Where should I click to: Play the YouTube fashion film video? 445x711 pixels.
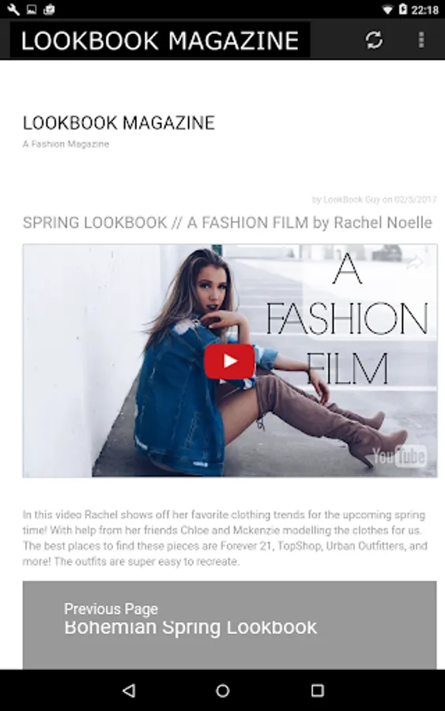point(229,361)
